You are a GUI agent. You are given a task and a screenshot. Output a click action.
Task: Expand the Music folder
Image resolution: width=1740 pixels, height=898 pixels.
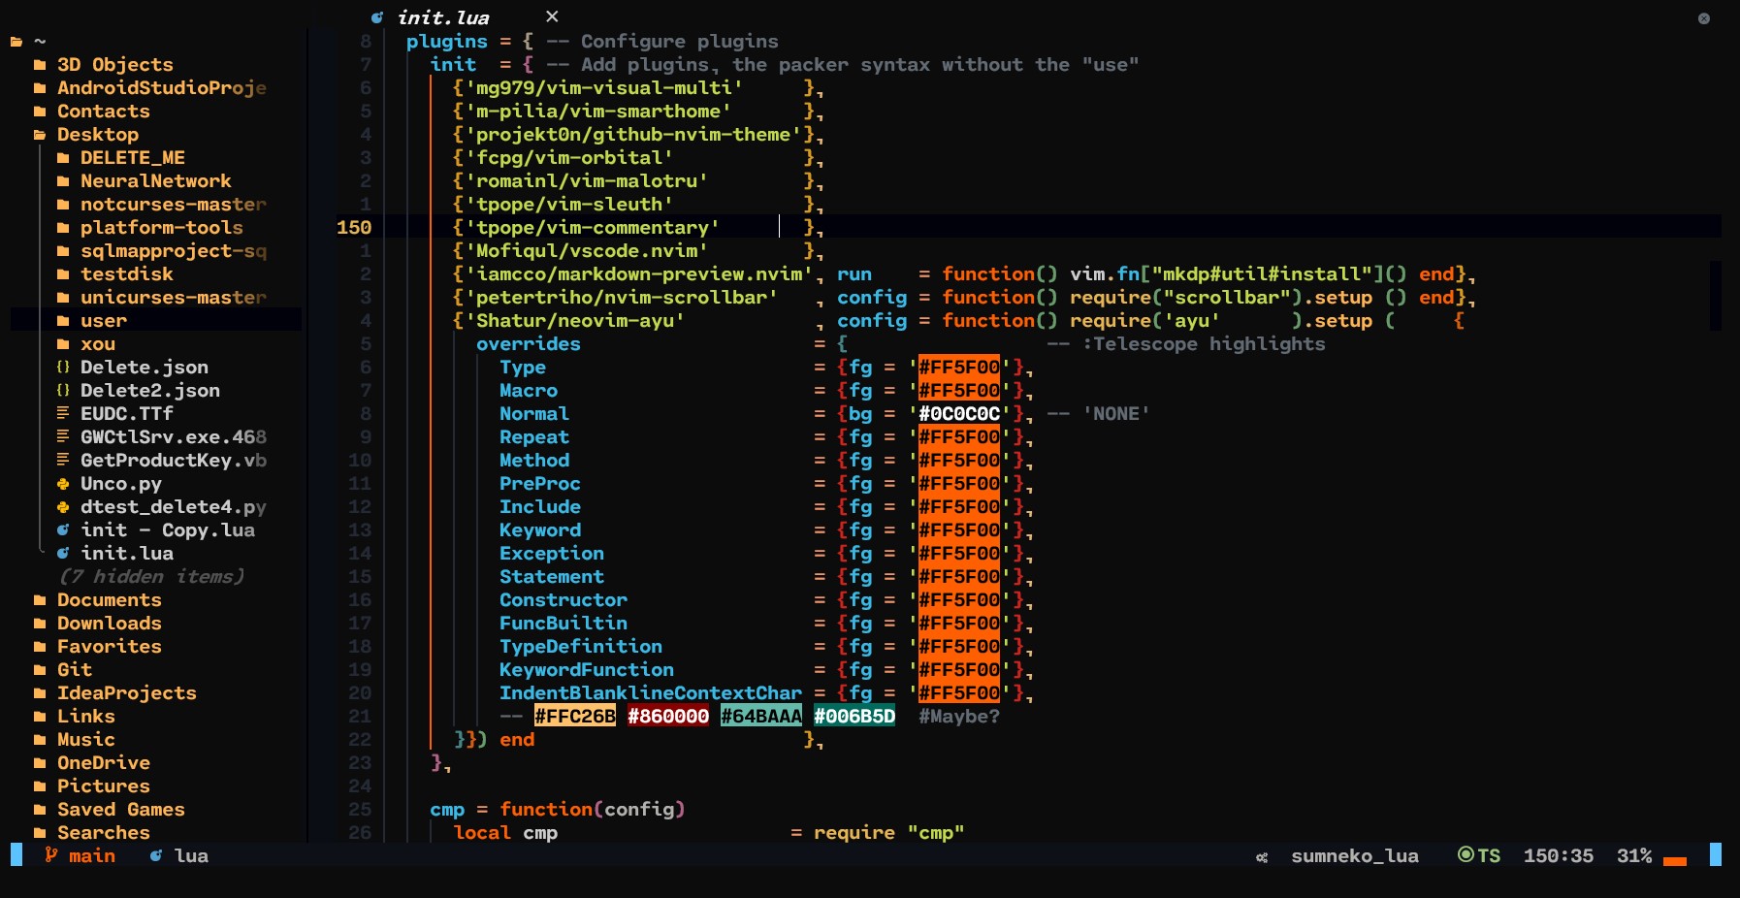click(85, 740)
